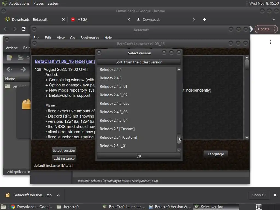The width and height of the screenshot is (280, 210).
Task: Select ReIndev 2.4.4 in version list
Action: (137, 69)
